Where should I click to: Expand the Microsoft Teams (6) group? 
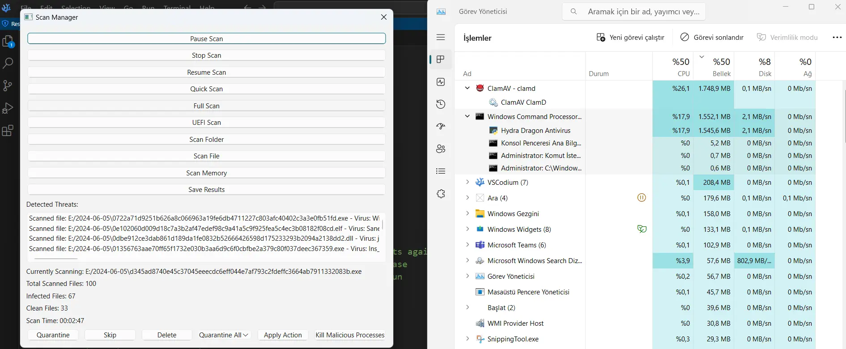(468, 245)
